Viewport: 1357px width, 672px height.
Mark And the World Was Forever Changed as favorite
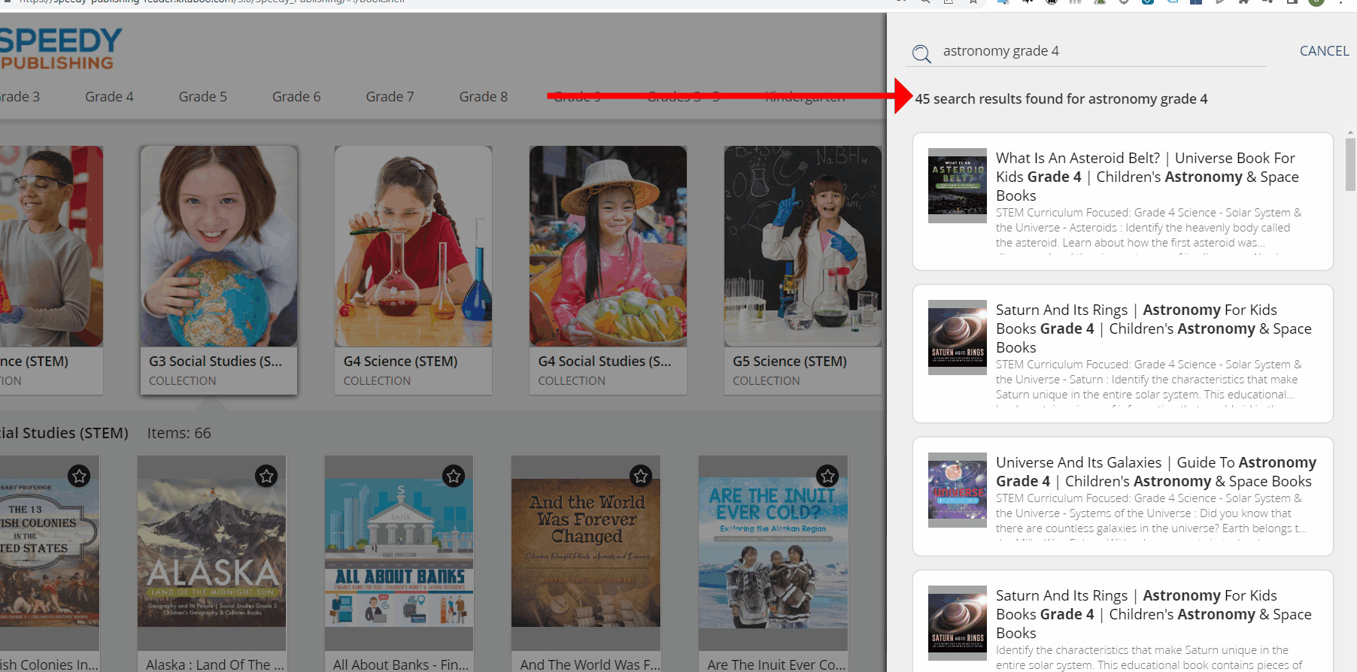point(641,476)
